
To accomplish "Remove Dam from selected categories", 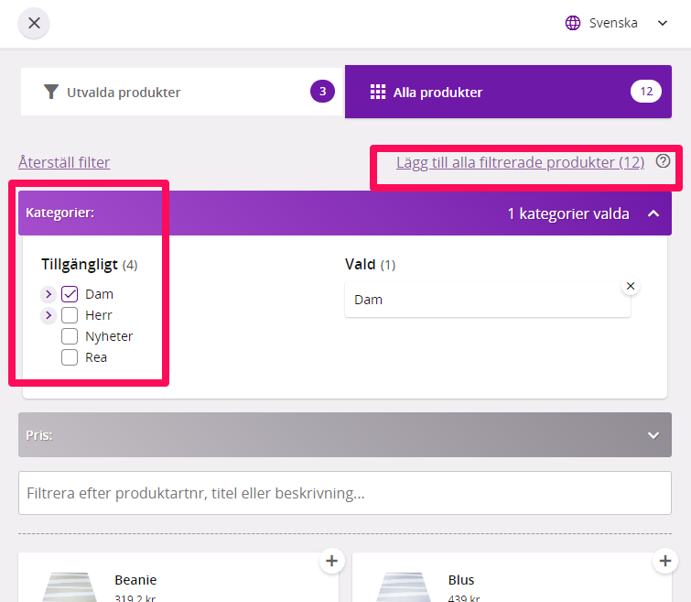I will tap(630, 286).
